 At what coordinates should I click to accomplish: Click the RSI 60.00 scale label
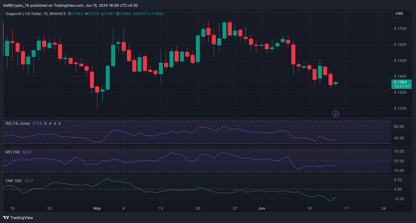(x=399, y=126)
